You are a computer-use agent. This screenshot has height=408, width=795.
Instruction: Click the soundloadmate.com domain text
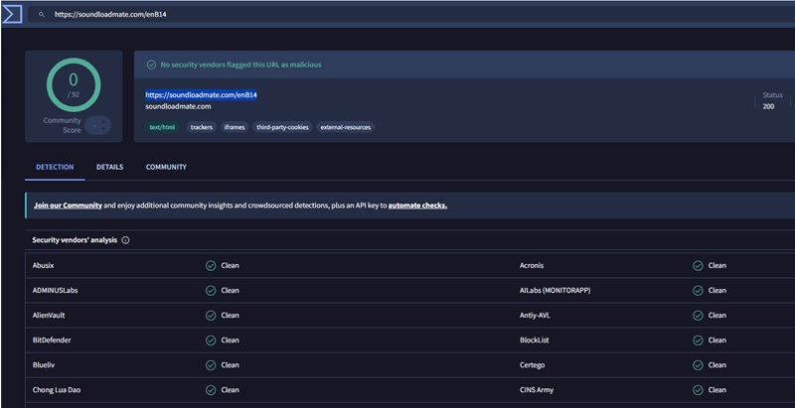tap(178, 107)
